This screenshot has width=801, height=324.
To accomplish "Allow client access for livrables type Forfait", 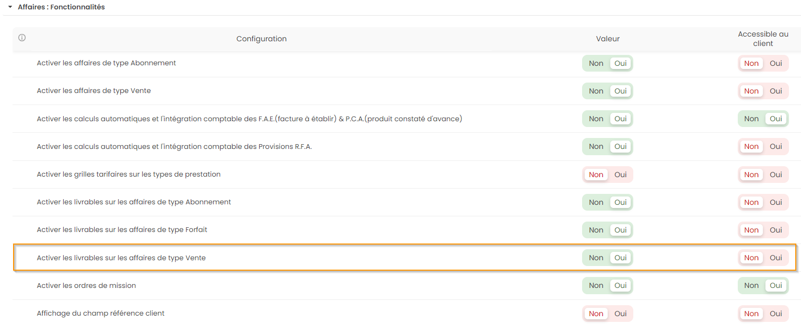I will [x=776, y=230].
